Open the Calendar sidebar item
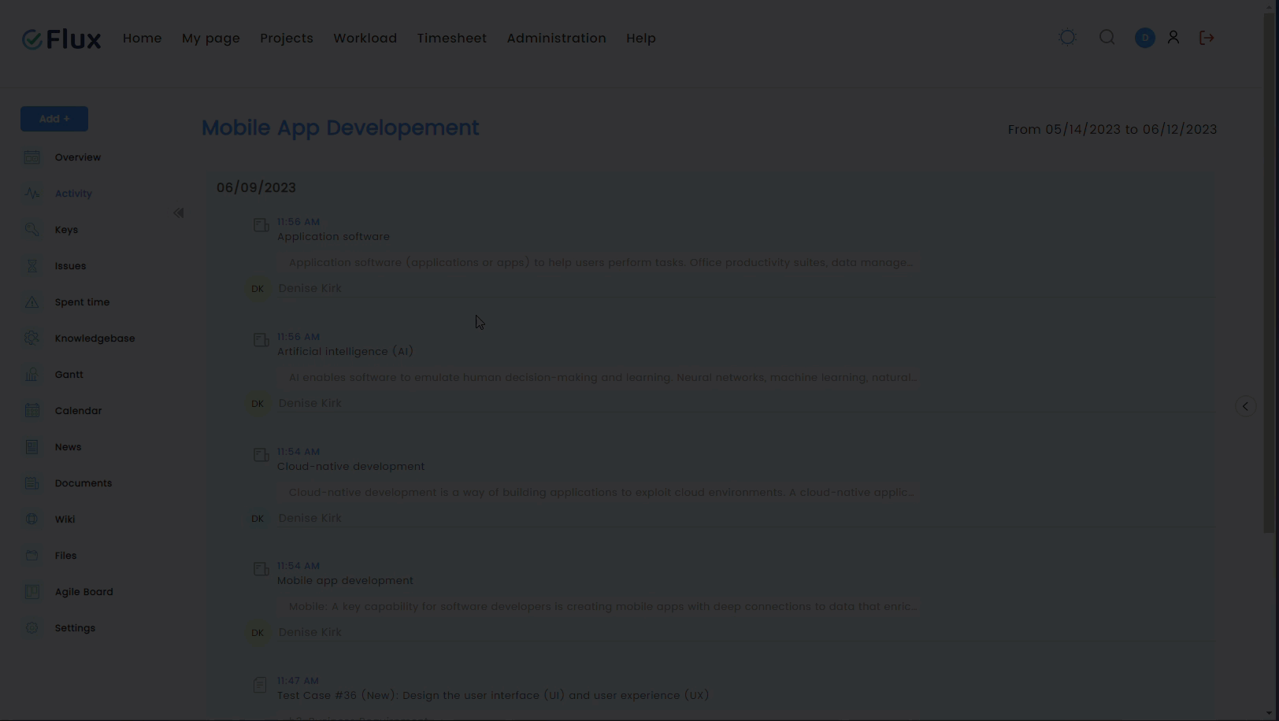Viewport: 1279px width, 721px height. pos(78,411)
